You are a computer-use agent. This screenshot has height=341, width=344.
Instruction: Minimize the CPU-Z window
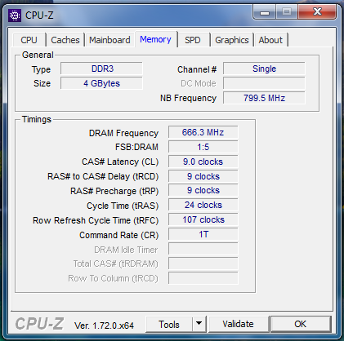265,12
